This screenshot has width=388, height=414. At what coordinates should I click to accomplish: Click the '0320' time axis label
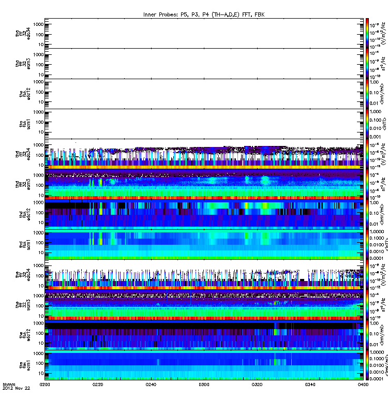tap(257, 385)
